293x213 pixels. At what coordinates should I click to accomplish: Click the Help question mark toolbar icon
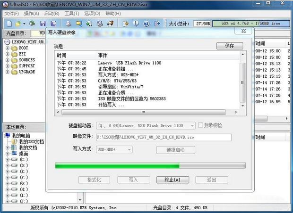[x=146, y=24]
